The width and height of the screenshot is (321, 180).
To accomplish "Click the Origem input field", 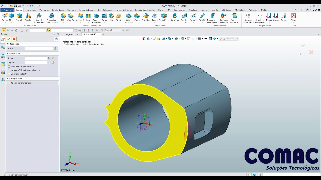I will [x=36, y=63].
